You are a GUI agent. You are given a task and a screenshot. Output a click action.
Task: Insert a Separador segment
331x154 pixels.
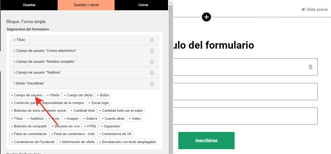(111, 126)
